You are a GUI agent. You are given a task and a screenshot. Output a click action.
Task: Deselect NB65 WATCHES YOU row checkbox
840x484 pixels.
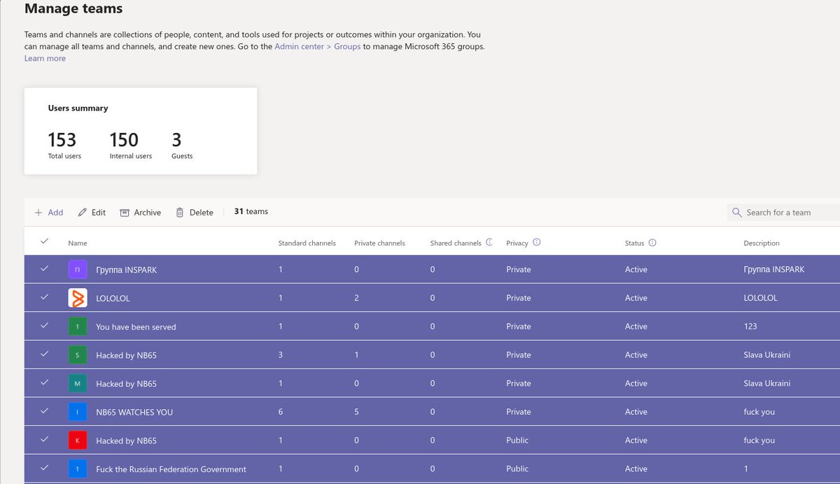45,411
